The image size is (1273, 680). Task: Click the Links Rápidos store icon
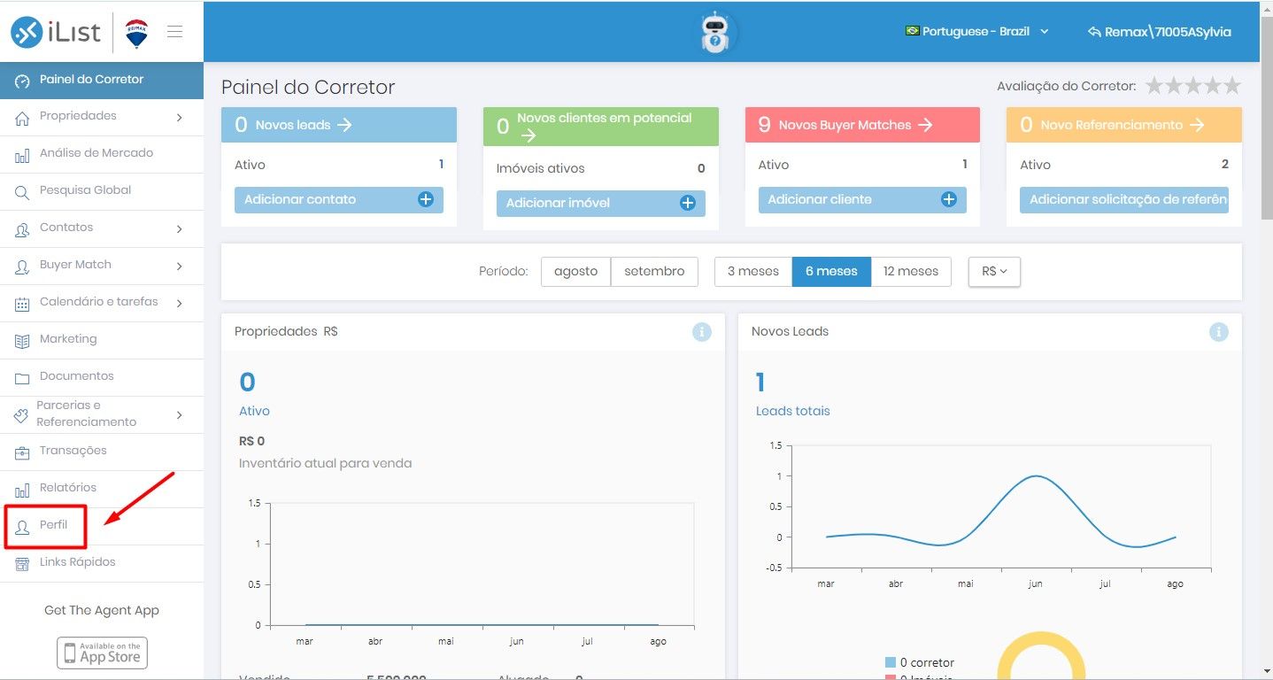coord(22,564)
